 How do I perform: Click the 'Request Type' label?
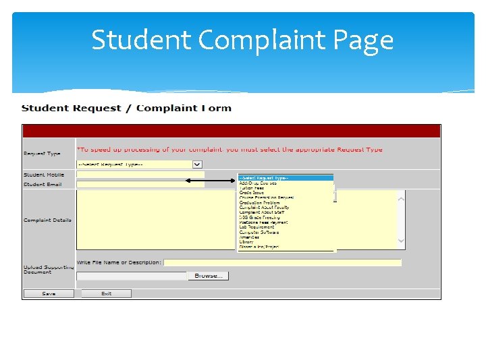tap(42, 154)
